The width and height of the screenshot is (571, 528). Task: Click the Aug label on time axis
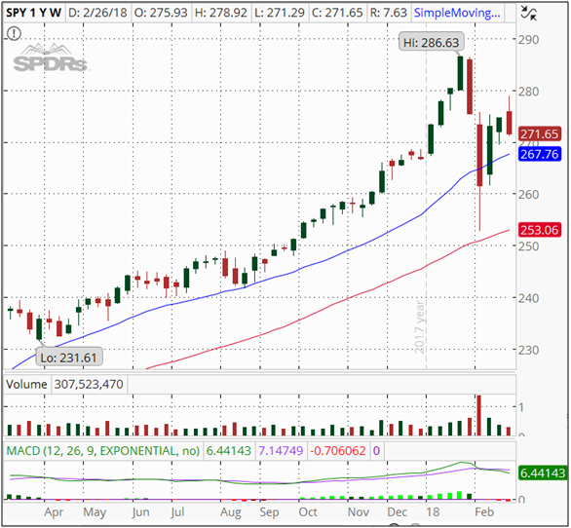coord(231,512)
